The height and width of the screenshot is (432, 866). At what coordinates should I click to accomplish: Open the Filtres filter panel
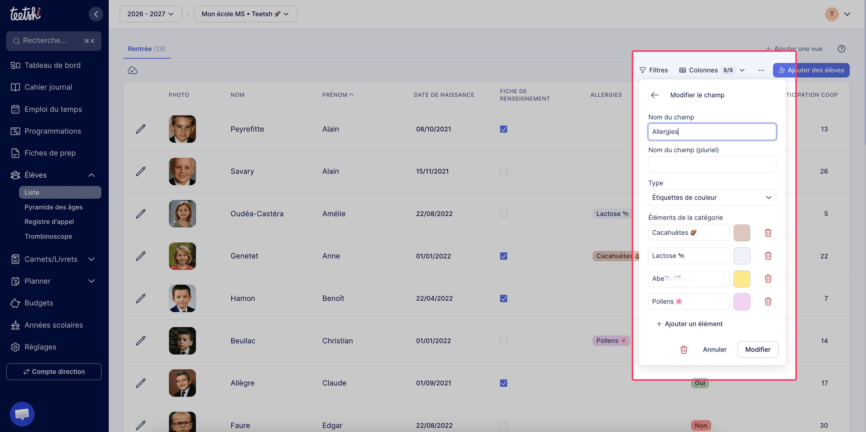click(654, 70)
